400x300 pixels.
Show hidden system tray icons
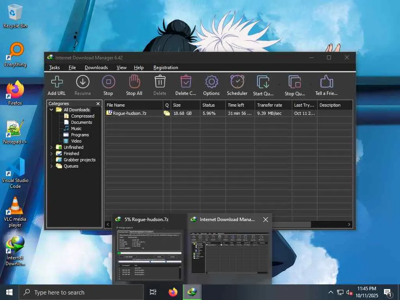[330, 292]
